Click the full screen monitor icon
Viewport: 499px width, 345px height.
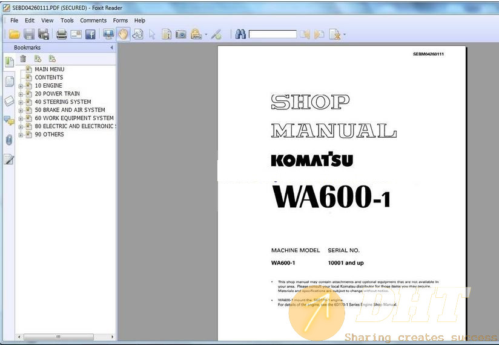(108, 34)
